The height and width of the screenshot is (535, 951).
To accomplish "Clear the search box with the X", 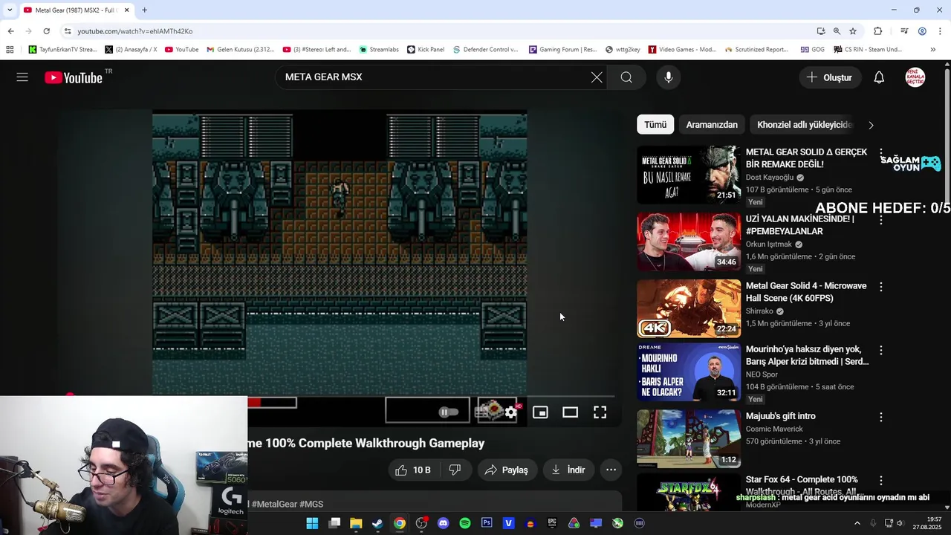I will (x=597, y=77).
